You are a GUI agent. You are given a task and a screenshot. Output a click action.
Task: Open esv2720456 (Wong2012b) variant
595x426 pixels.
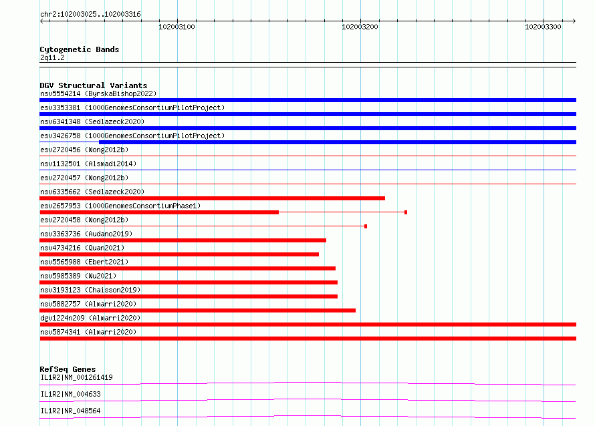(84, 150)
